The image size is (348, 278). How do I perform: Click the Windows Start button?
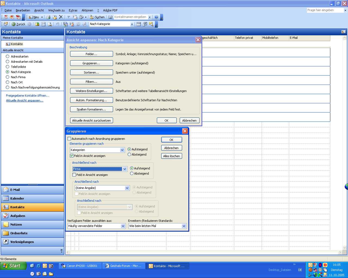pos(13,266)
